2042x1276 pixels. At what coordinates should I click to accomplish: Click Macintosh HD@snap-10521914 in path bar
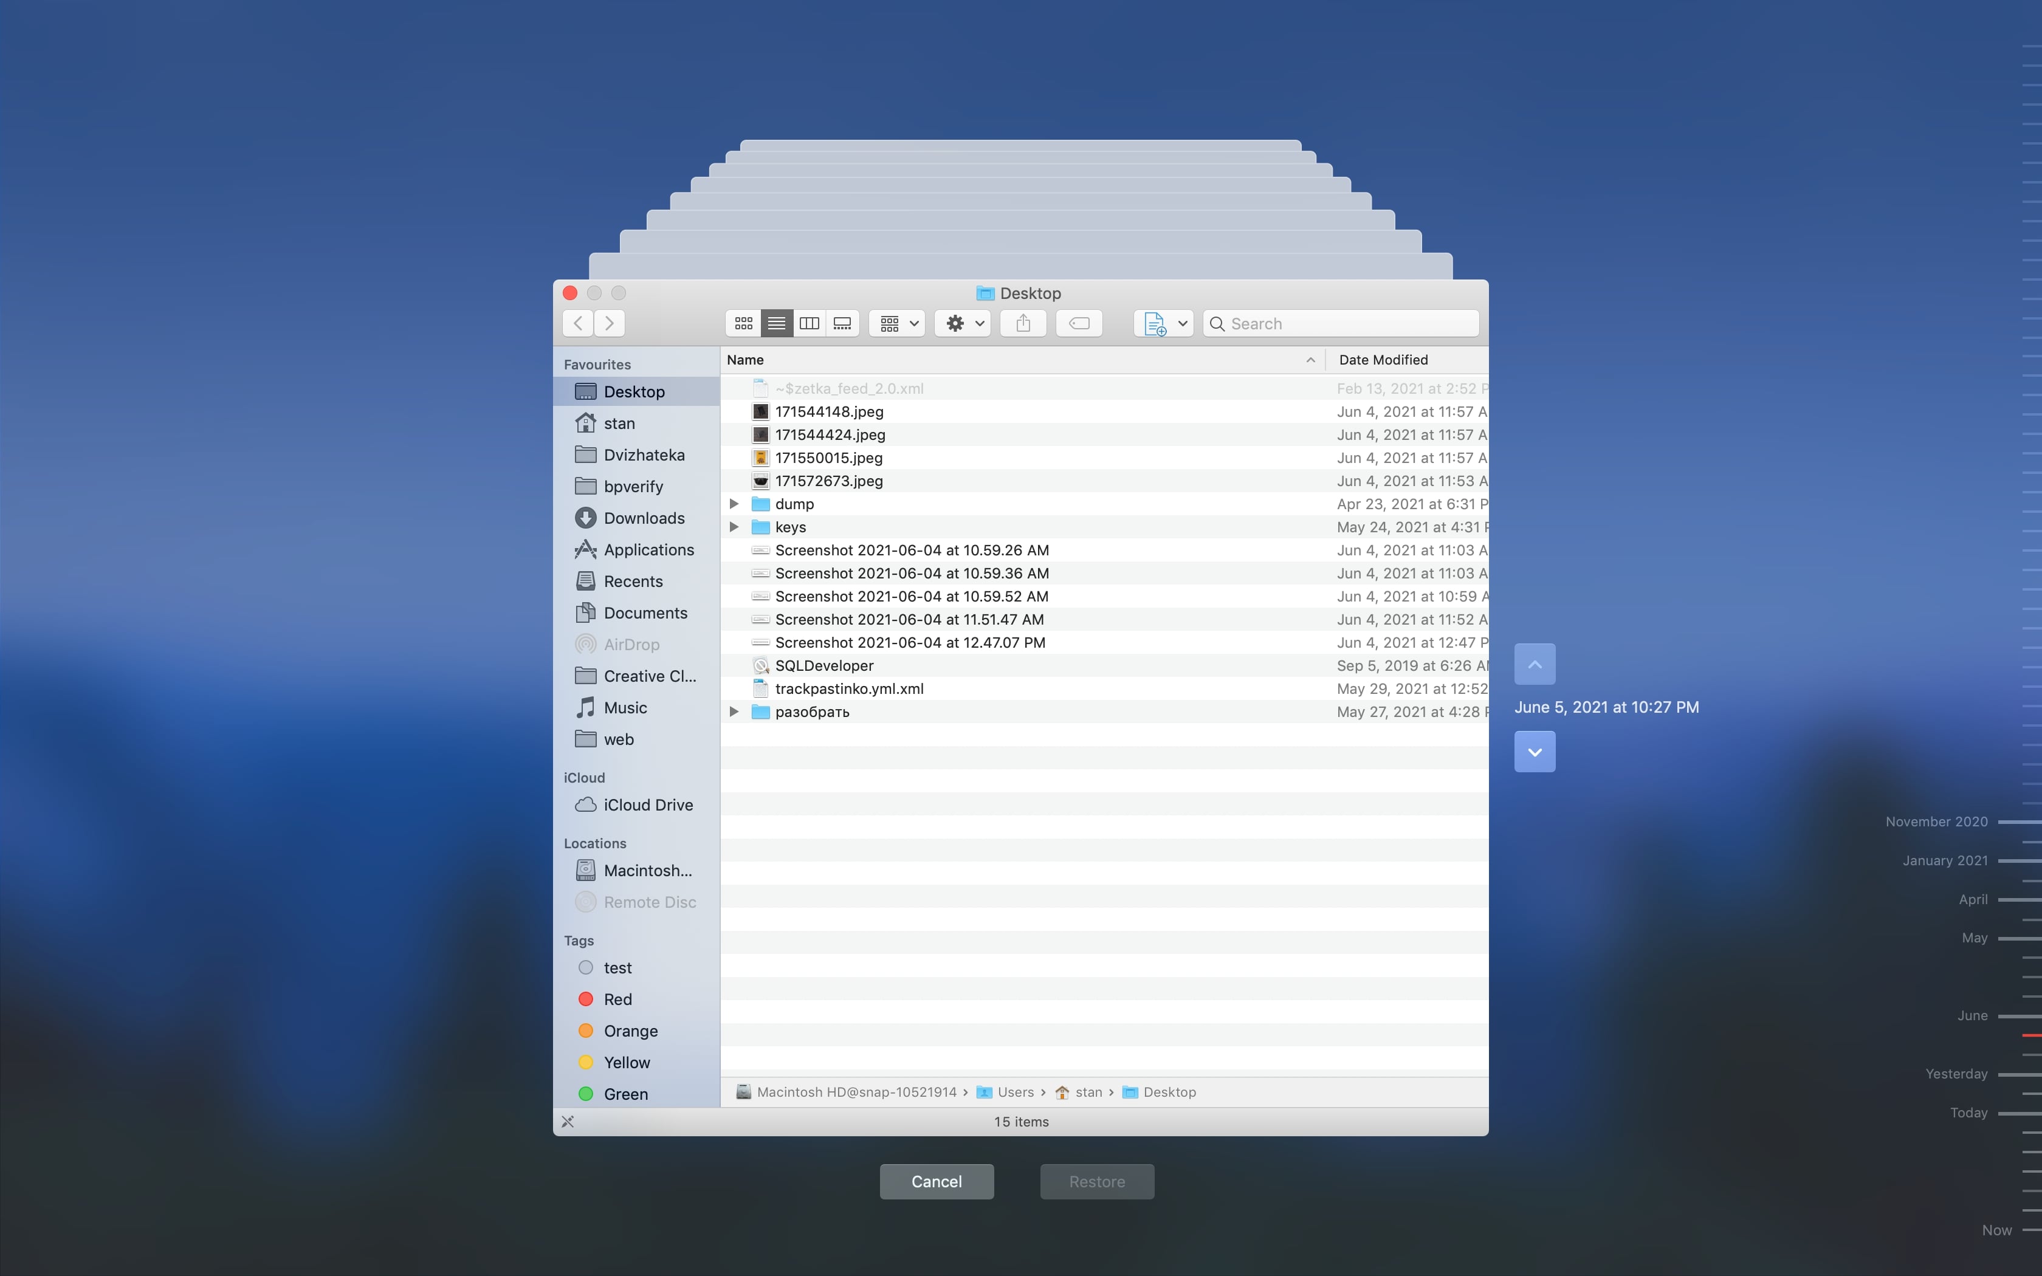coord(847,1092)
